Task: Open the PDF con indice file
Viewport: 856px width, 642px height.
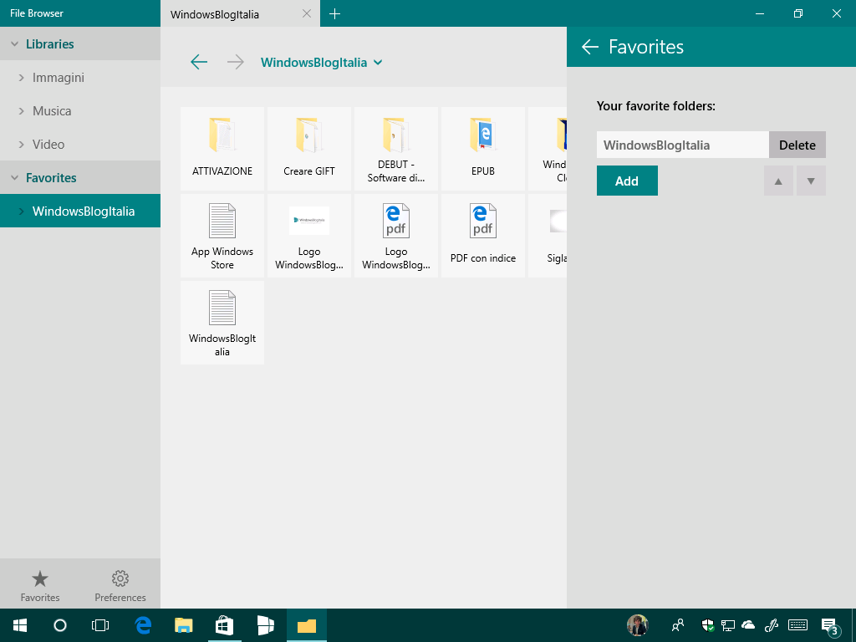Action: coord(482,235)
